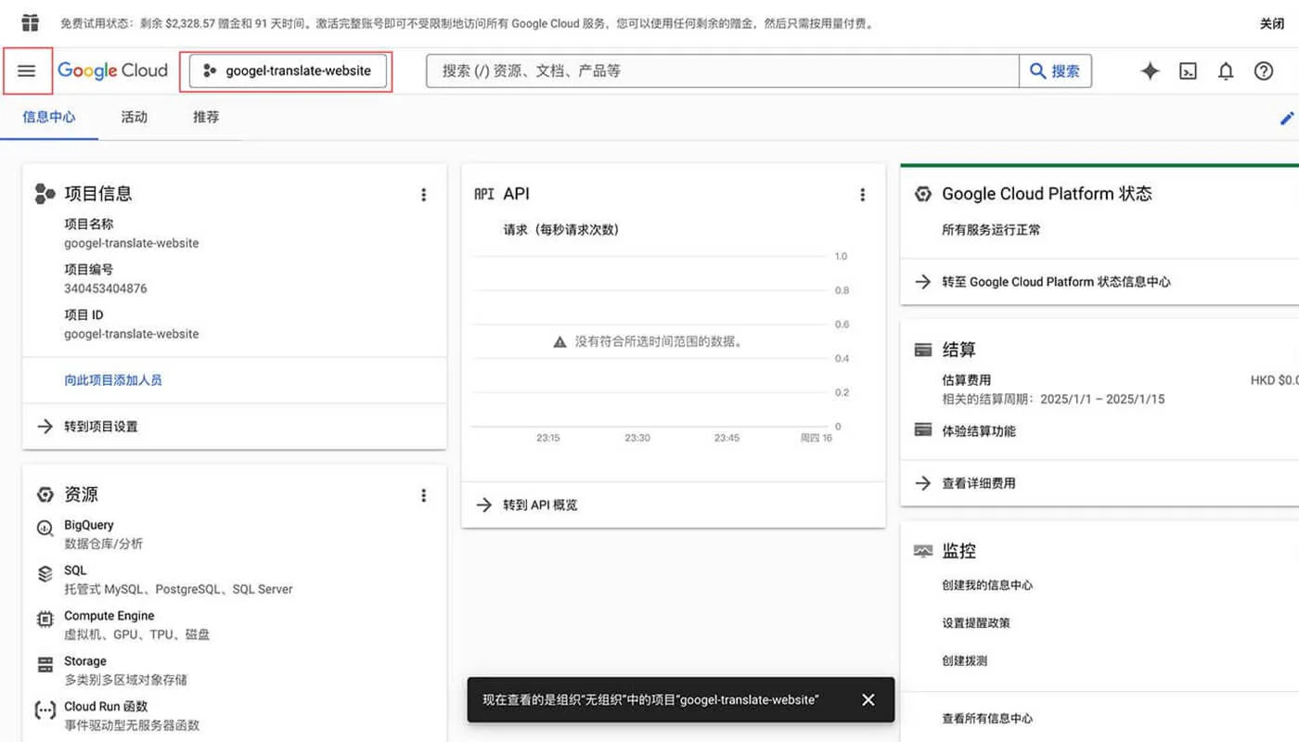Open the Gemini assistant sparkle icon
This screenshot has height=742, width=1299.
pos(1150,70)
